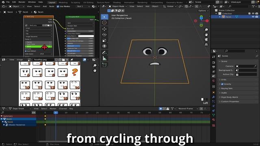
Task: Select the Measure tool in viewport
Action: point(104,58)
